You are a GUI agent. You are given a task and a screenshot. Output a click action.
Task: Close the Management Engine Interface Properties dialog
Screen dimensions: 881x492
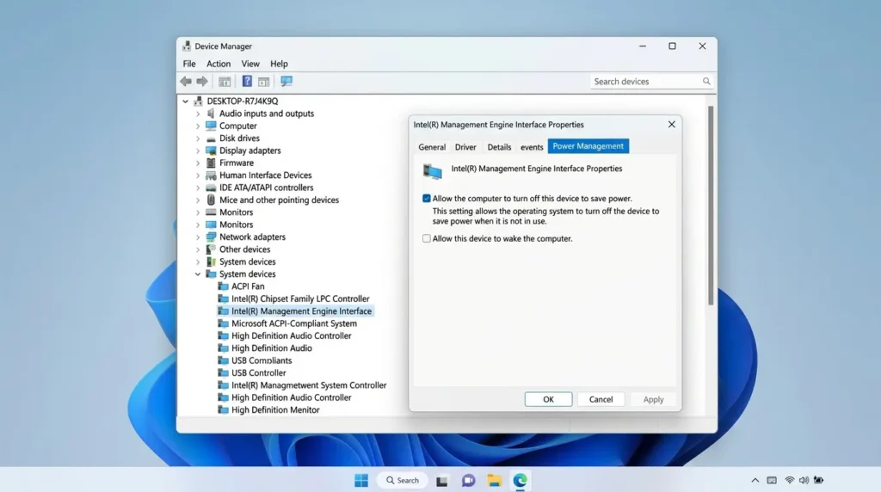point(671,125)
